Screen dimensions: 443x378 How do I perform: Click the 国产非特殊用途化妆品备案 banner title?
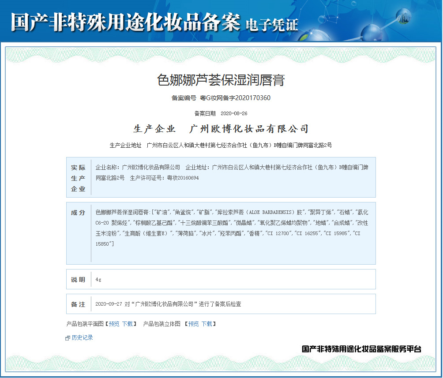[126, 22]
